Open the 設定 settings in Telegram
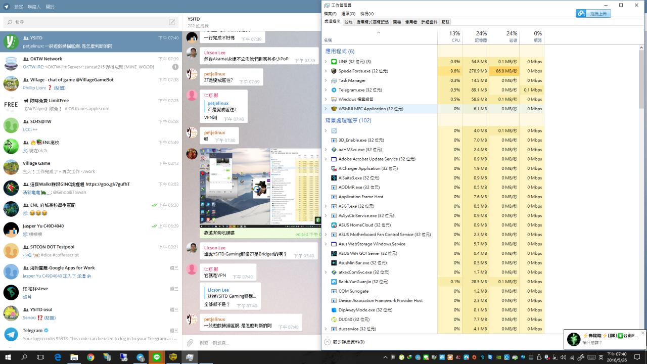 [x=19, y=7]
